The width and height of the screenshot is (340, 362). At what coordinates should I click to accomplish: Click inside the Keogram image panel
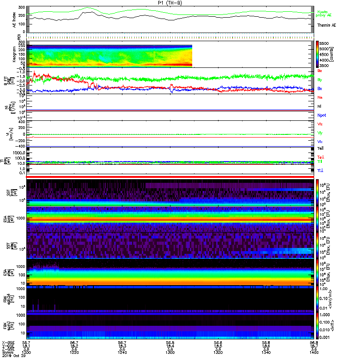(109, 56)
